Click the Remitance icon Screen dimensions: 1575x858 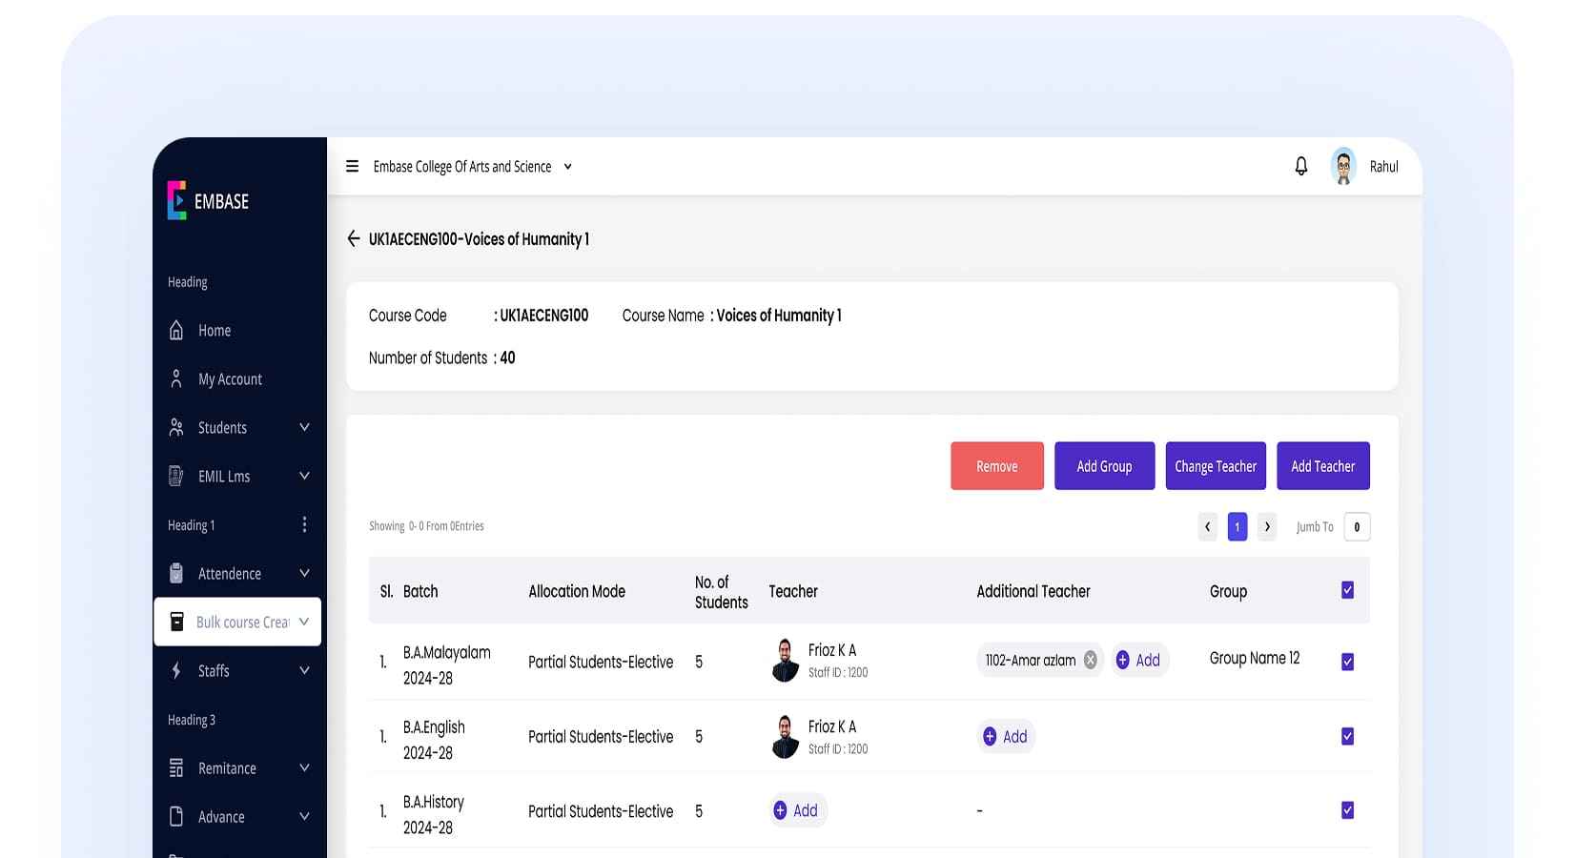pyautogui.click(x=176, y=767)
